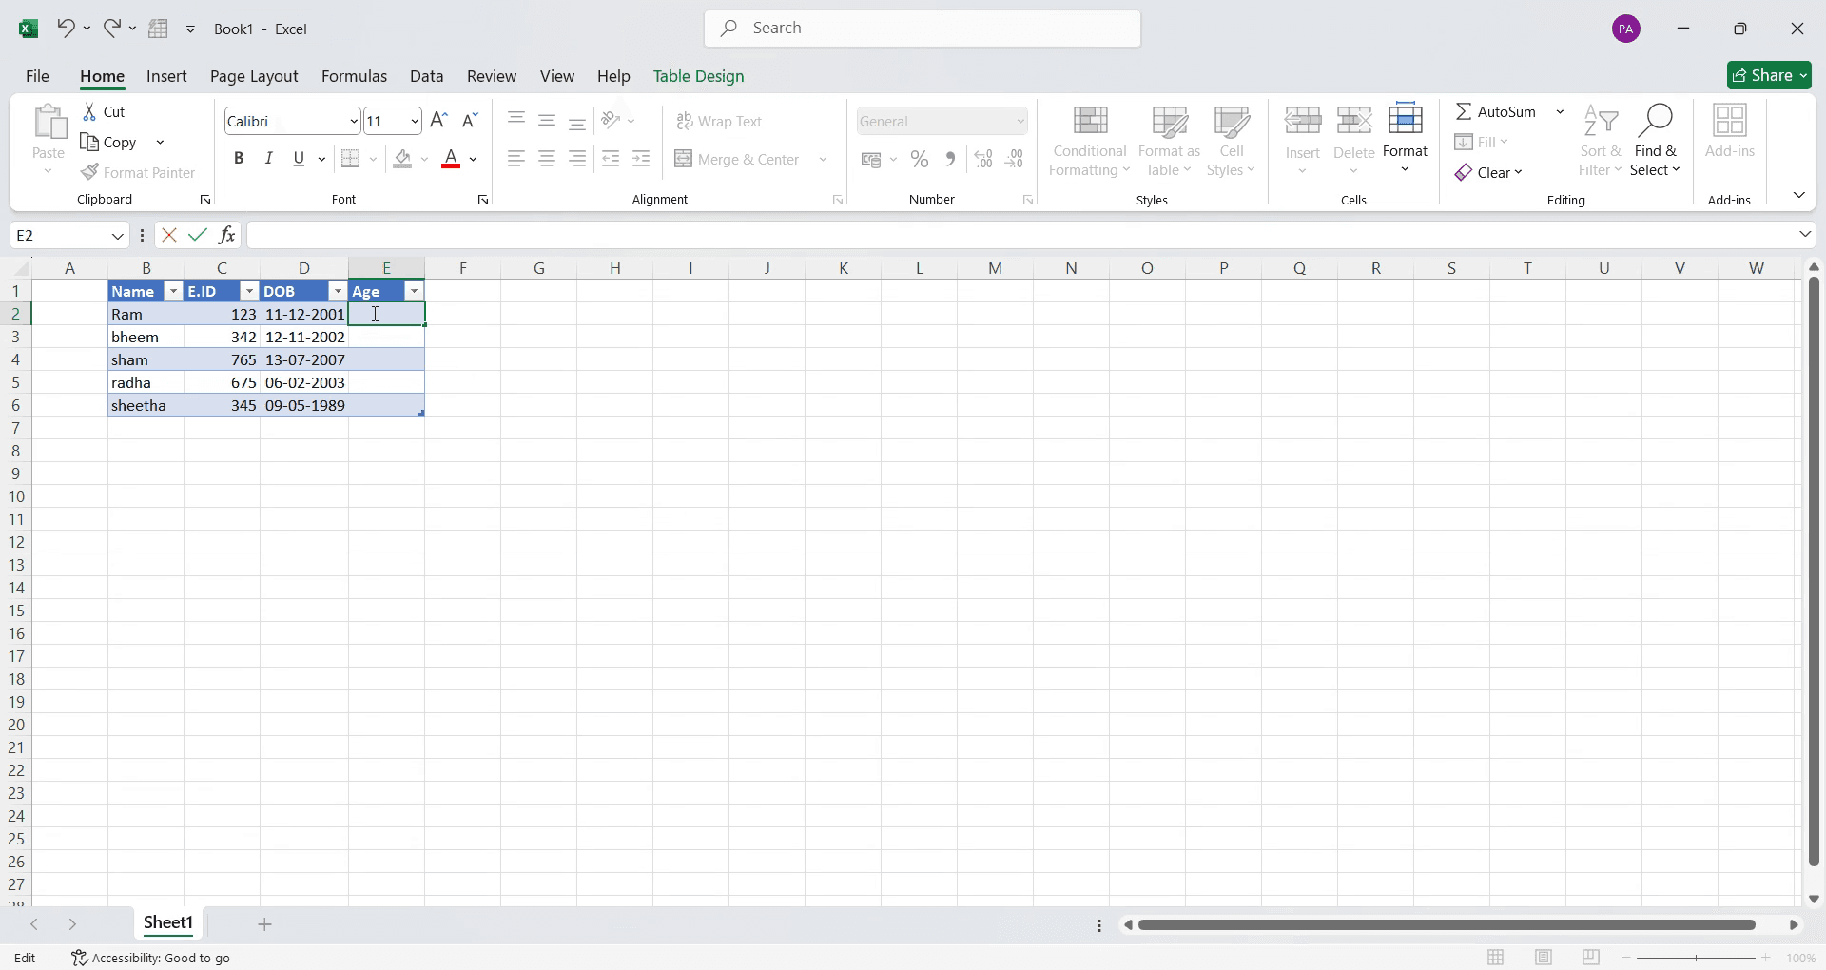Switch to the Table Design tab

coord(698,76)
